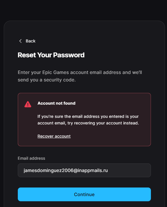
Task: Click the blue Continue button
Action: tap(84, 194)
